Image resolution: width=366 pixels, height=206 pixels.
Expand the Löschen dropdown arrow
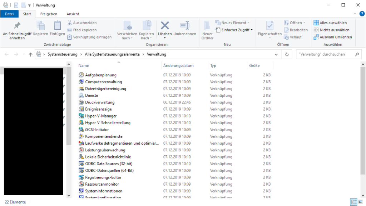click(165, 38)
